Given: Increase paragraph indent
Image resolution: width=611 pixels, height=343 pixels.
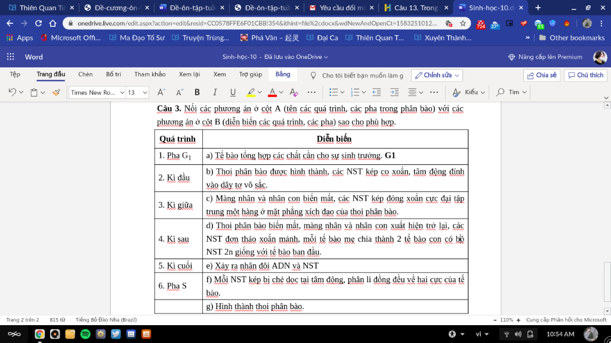Looking at the screenshot, I should [x=394, y=92].
